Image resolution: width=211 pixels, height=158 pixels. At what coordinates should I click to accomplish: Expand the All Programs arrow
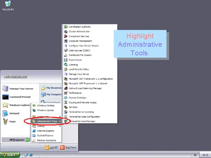tap(28, 140)
